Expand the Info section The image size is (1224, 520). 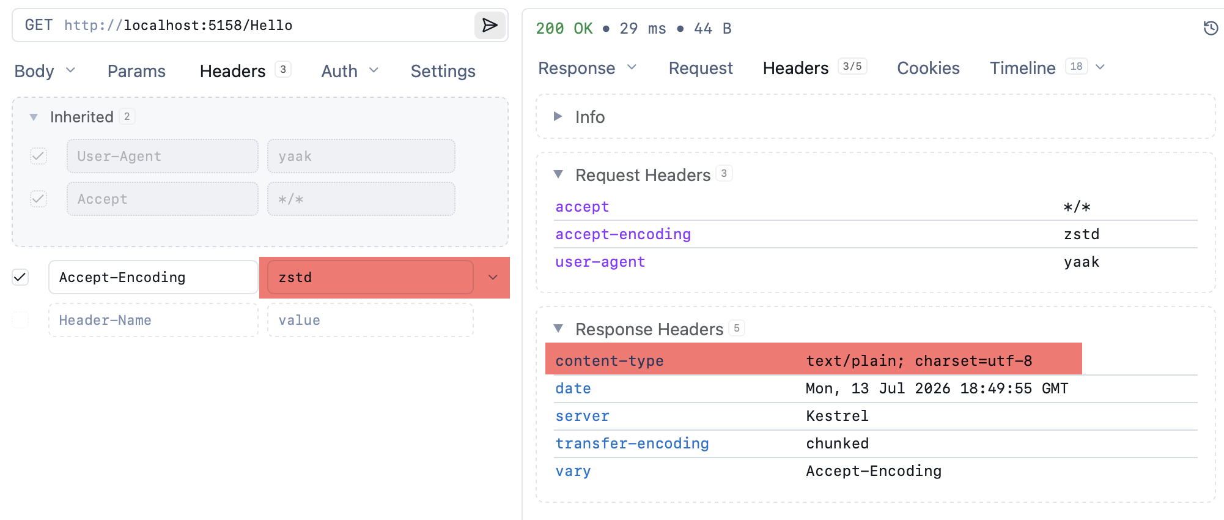point(558,116)
